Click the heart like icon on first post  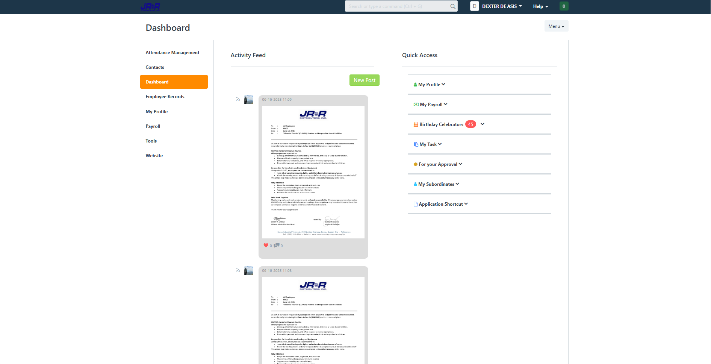click(x=266, y=246)
